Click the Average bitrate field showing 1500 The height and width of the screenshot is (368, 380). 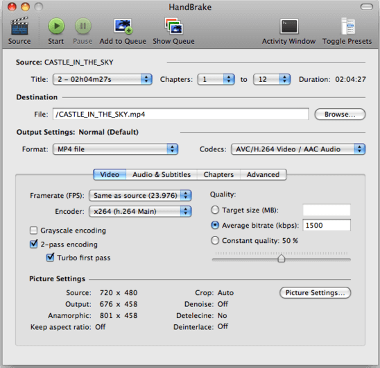pos(327,225)
